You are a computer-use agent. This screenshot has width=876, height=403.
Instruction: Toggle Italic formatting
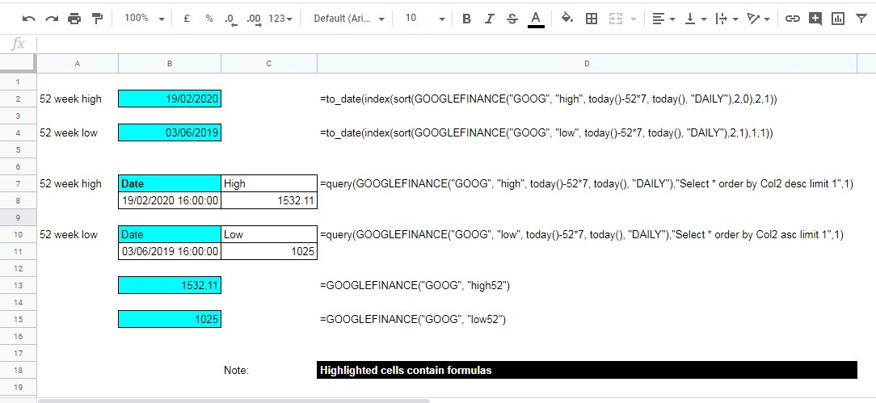point(490,19)
